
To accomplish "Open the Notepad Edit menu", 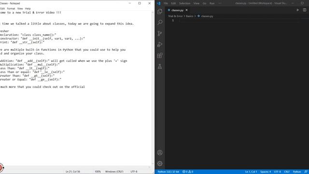I will (x=2, y=9).
